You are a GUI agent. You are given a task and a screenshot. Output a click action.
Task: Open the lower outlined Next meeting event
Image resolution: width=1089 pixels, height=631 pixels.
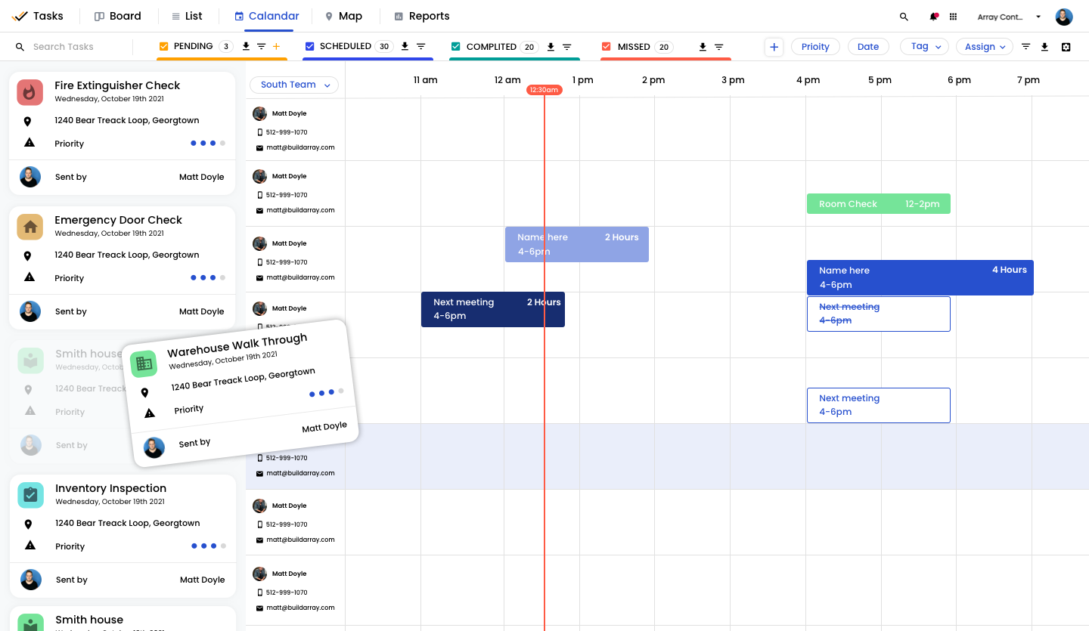(x=879, y=405)
